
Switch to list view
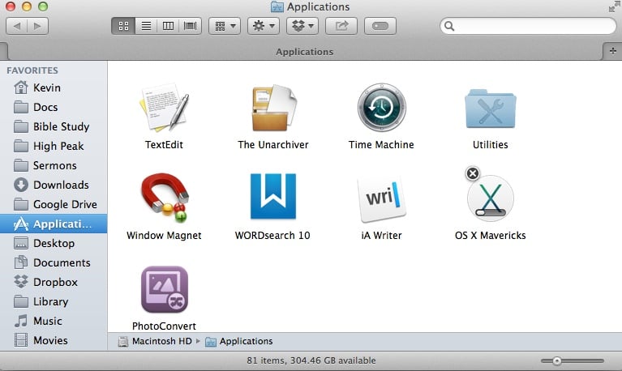146,26
